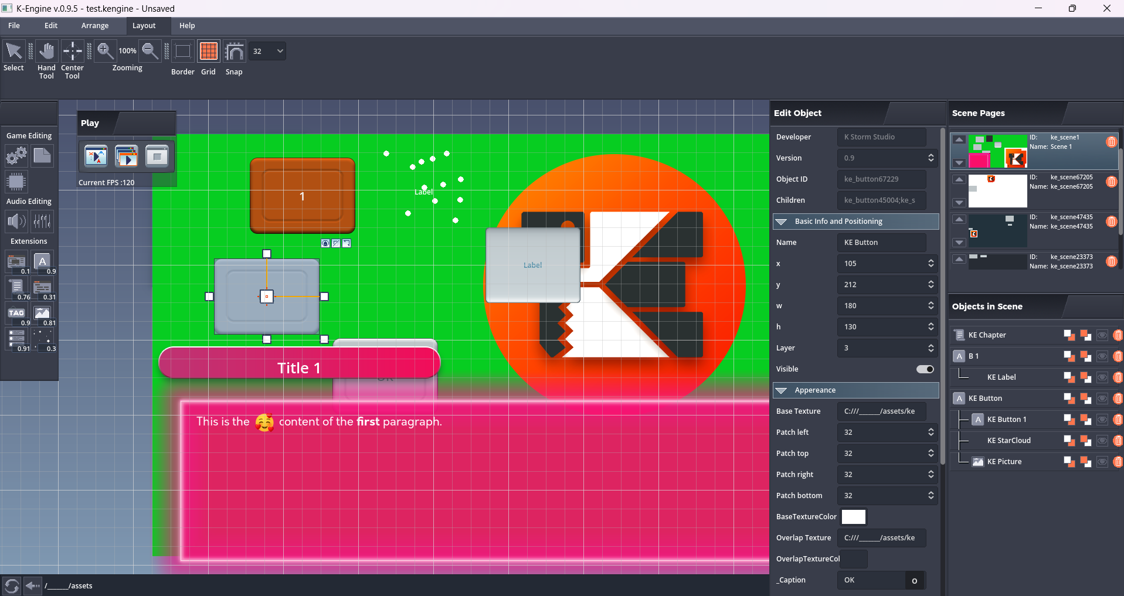Move Scene 1 down with arrow
The width and height of the screenshot is (1124, 596).
(x=959, y=163)
